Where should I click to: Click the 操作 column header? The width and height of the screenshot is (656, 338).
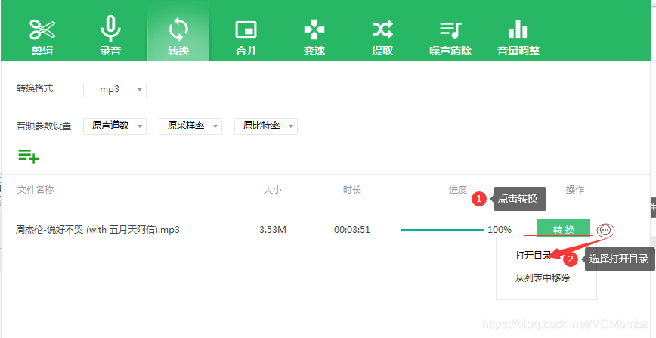coord(575,190)
